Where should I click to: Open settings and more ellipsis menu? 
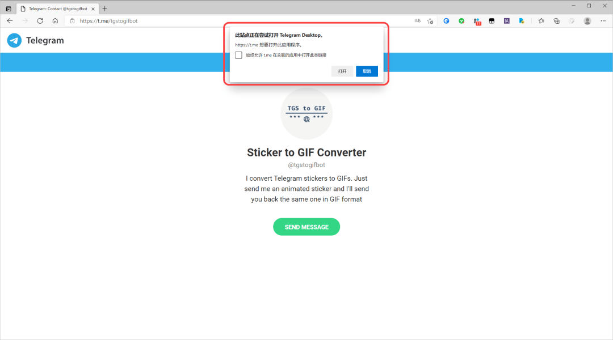pos(603,21)
